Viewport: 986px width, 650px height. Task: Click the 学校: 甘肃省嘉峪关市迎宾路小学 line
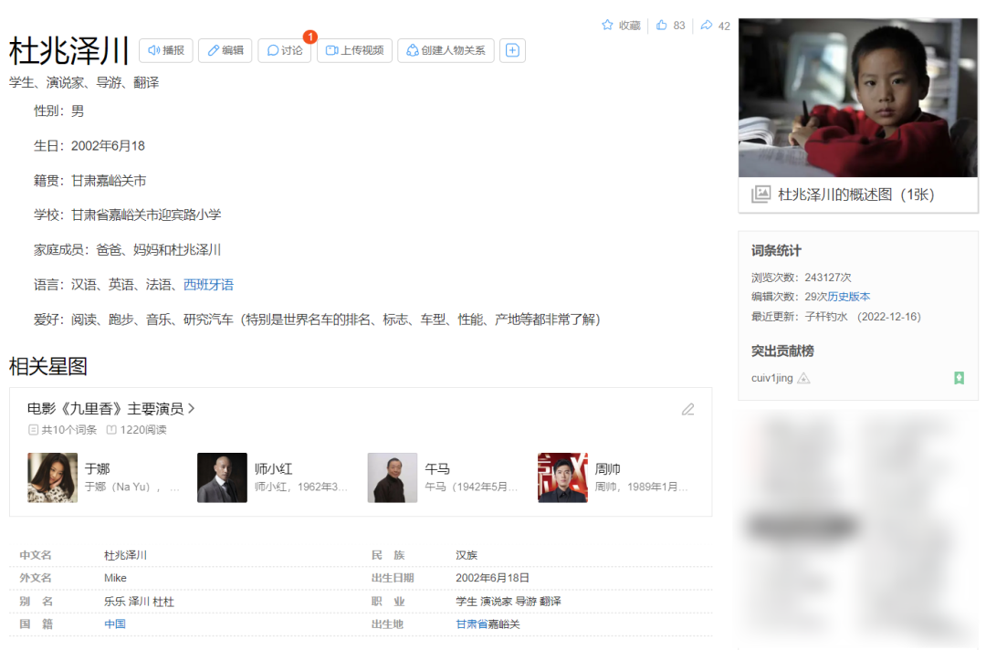coord(128,215)
